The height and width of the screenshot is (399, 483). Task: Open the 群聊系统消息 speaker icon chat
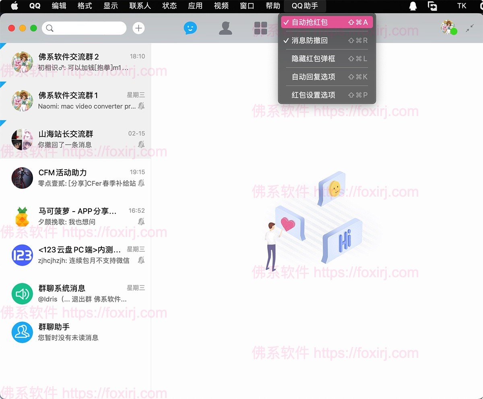click(22, 293)
